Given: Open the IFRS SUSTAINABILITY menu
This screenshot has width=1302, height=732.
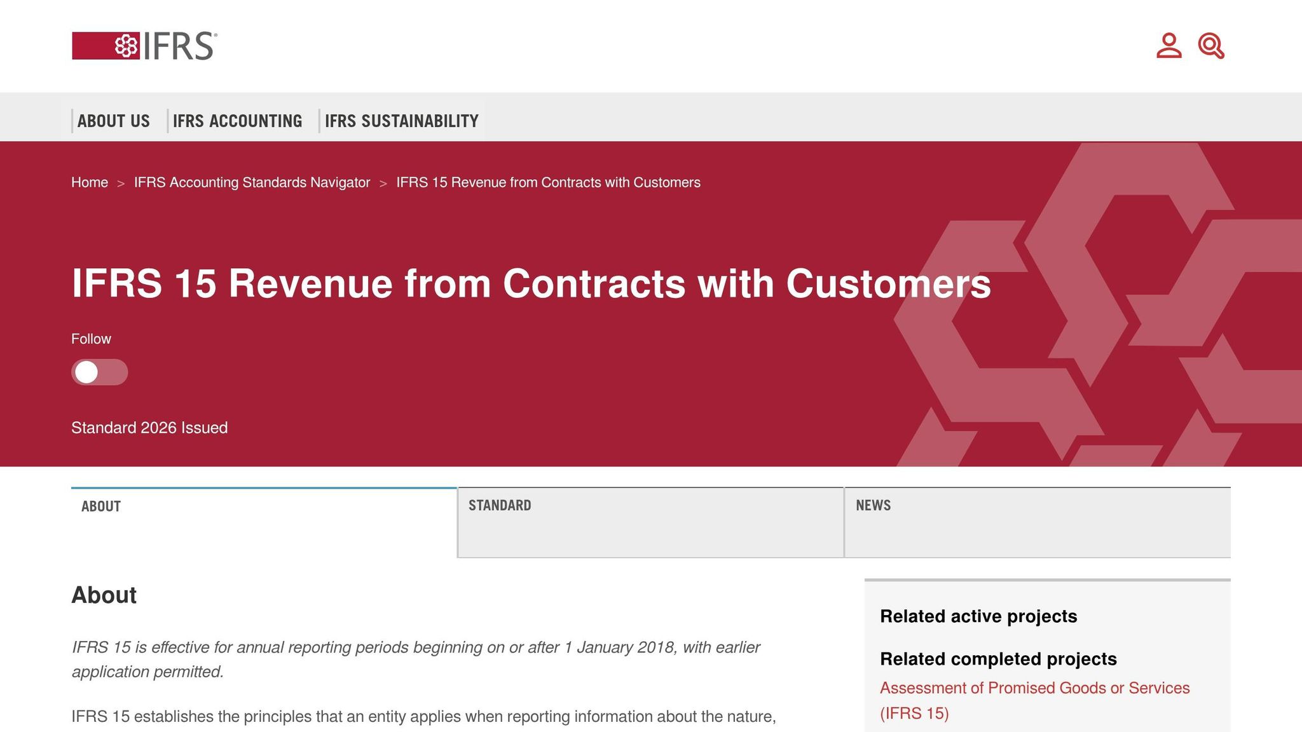Looking at the screenshot, I should pyautogui.click(x=401, y=121).
